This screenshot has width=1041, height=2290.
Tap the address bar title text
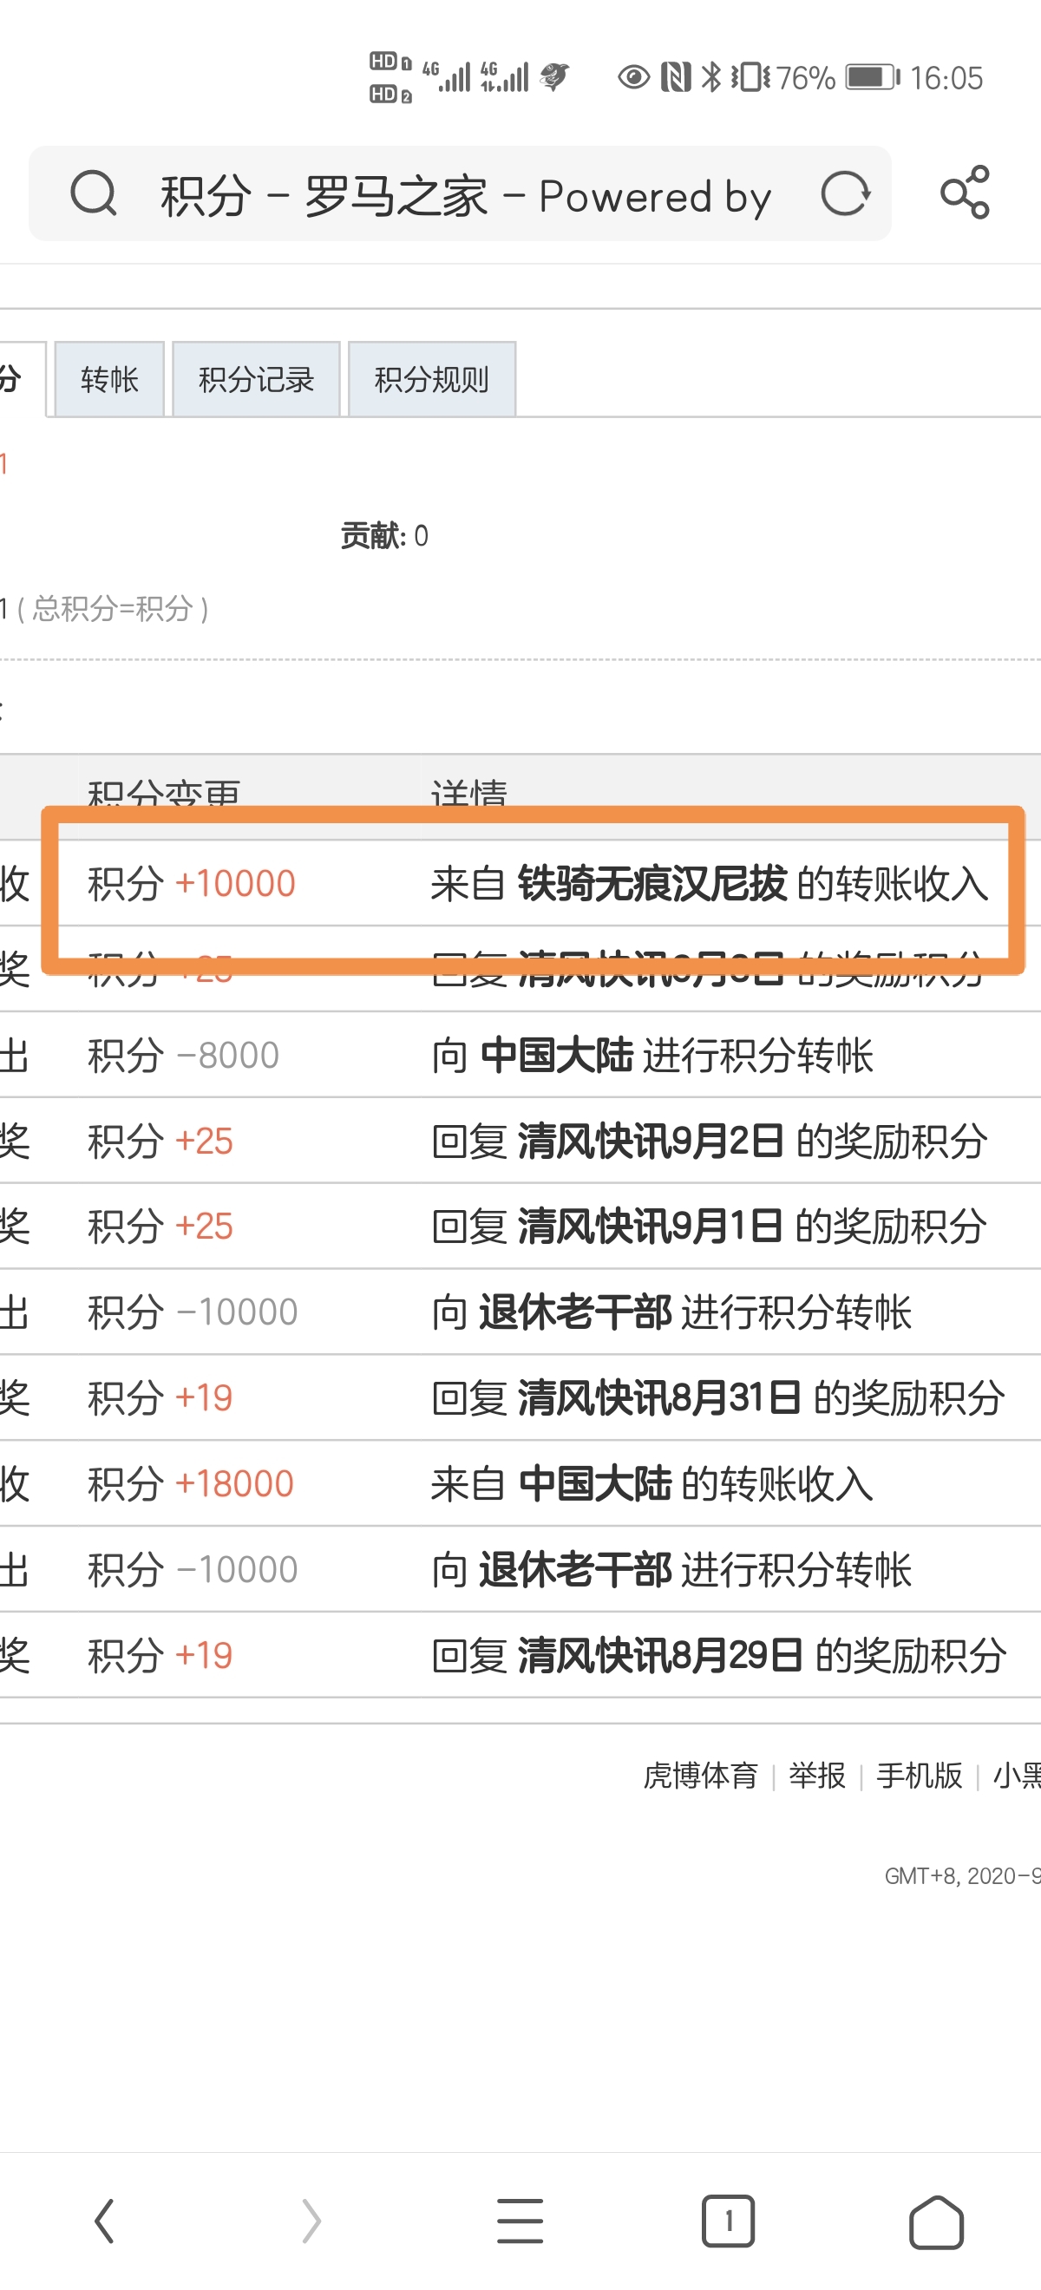pos(466,196)
